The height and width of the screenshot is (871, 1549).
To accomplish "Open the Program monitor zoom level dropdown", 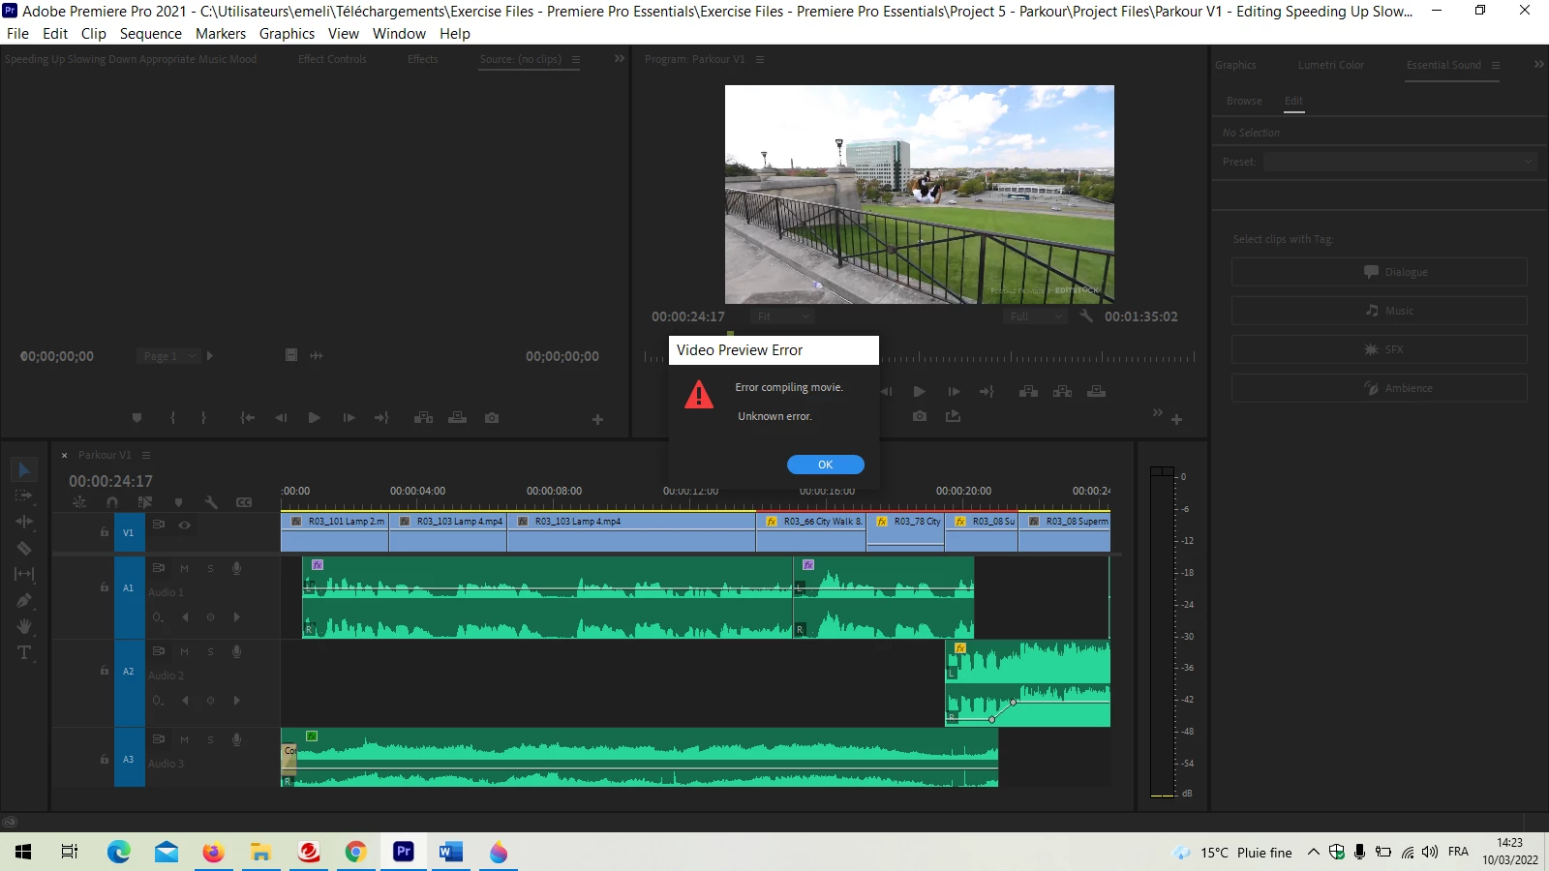I will (x=782, y=316).
